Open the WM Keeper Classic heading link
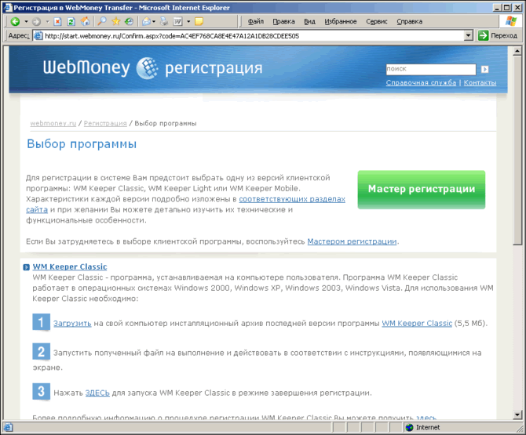Screen dimensions: 526x435 point(70,266)
